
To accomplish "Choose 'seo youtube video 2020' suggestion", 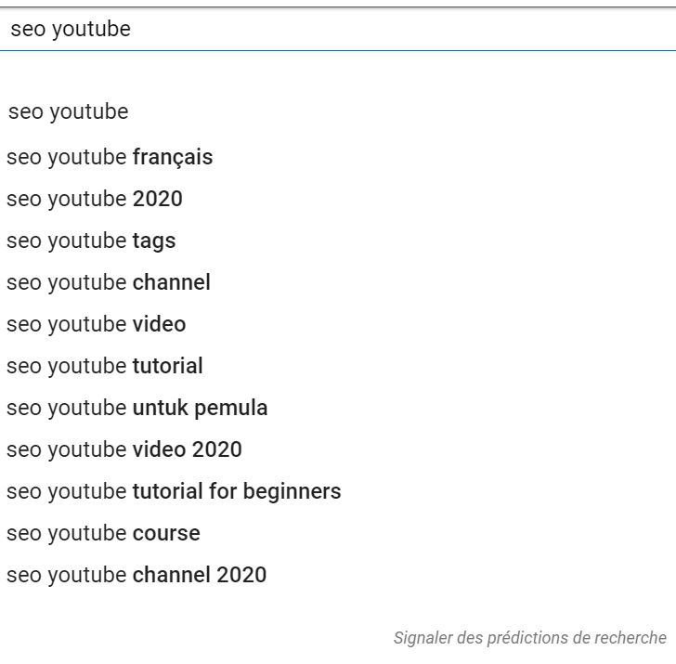I will [124, 449].
